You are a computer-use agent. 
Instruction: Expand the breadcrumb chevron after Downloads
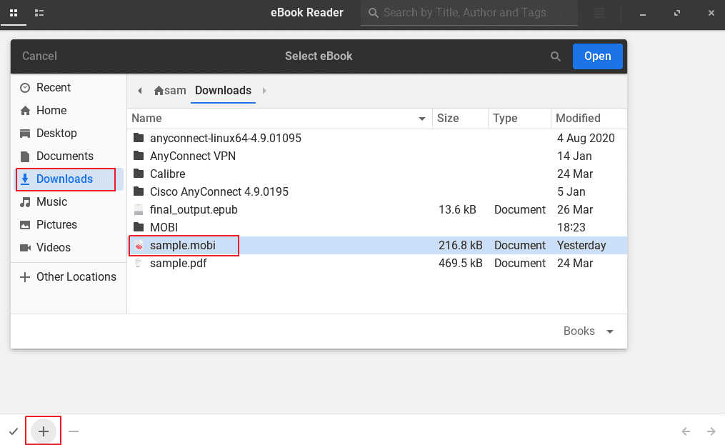(x=264, y=91)
